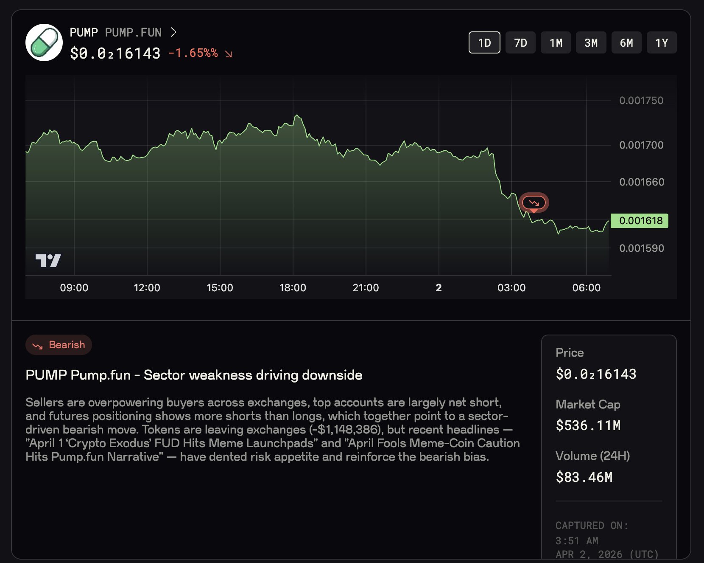Click the 03:00 label on the time axis
Screen dimensions: 704x563
[x=511, y=288]
